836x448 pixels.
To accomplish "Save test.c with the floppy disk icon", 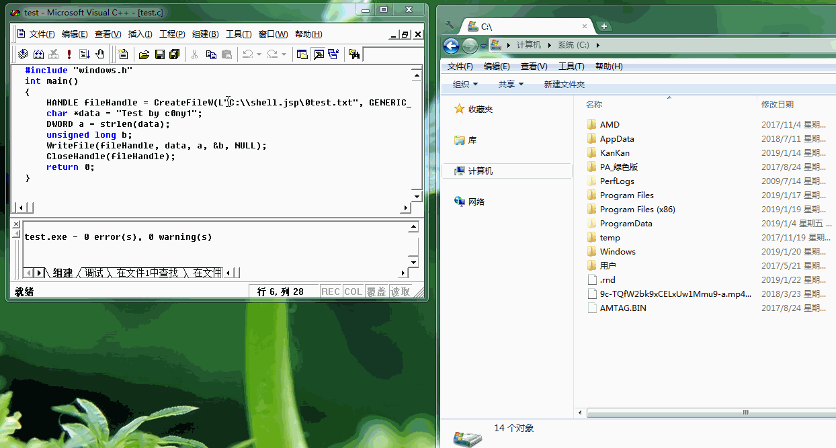I will [160, 54].
